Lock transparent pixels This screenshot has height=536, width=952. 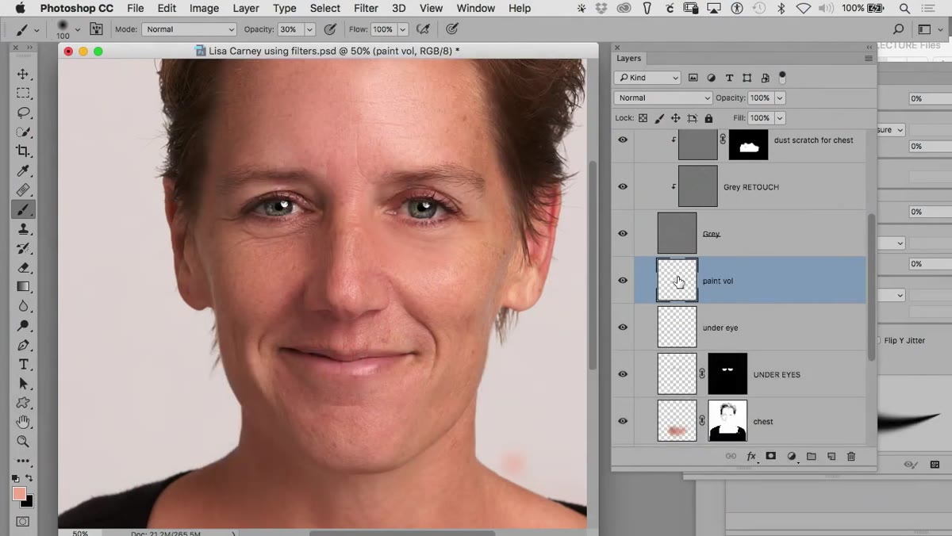[643, 118]
